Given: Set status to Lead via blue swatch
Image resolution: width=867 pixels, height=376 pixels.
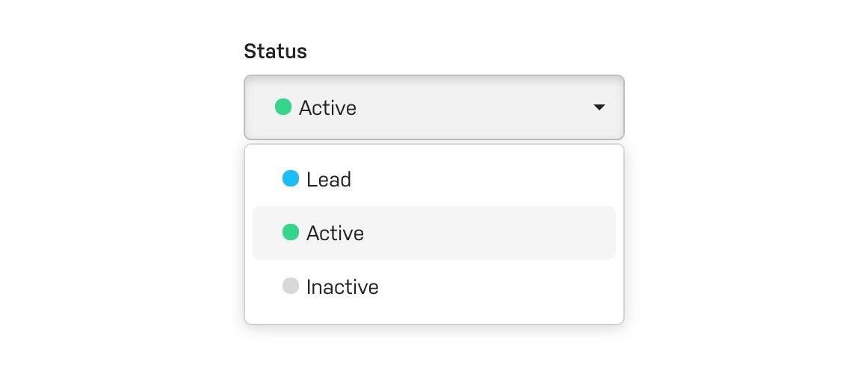Looking at the screenshot, I should (x=291, y=178).
